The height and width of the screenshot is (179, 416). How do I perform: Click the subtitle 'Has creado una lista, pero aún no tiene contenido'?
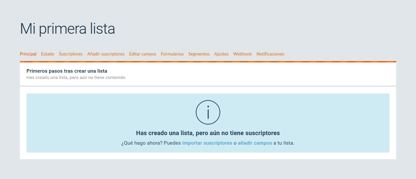tap(76, 78)
